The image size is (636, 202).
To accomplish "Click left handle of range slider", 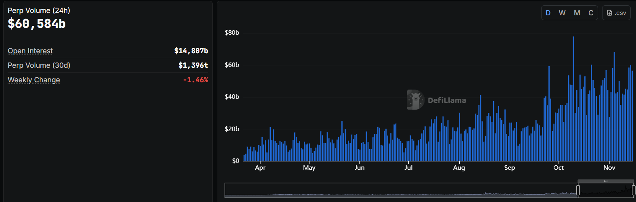I will point(578,190).
